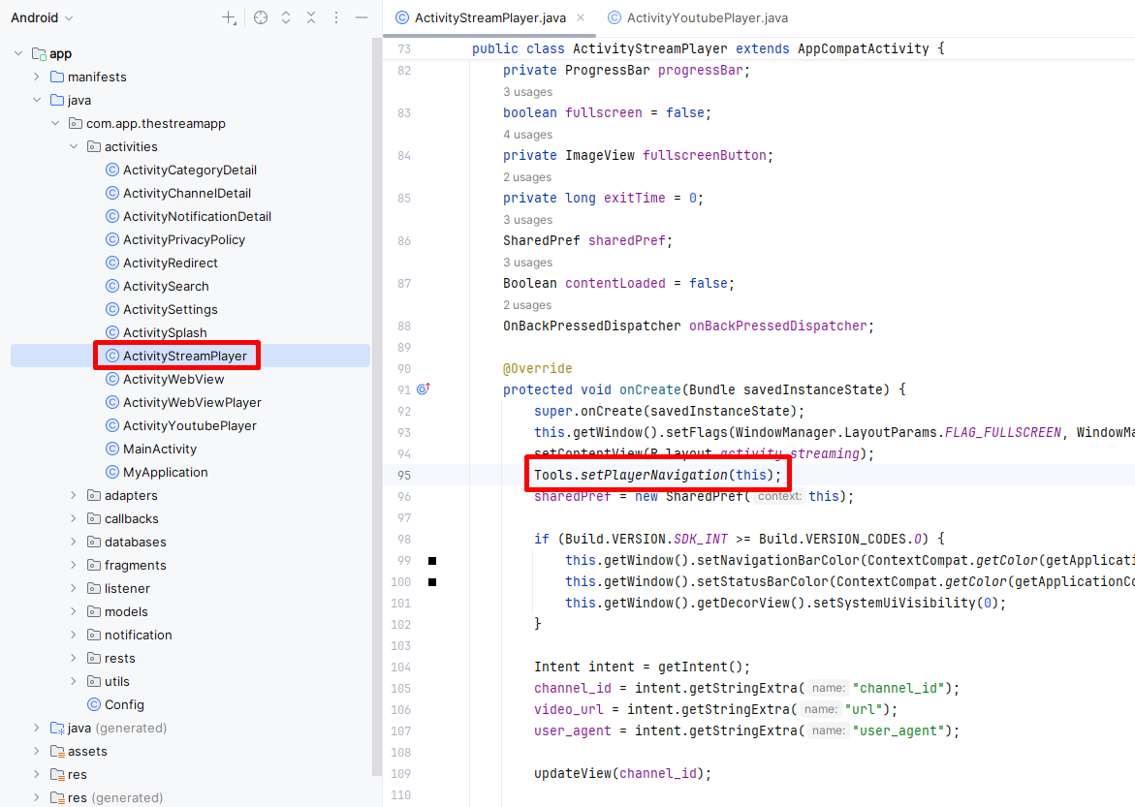
Task: Expand the adapters package
Action: (74, 495)
